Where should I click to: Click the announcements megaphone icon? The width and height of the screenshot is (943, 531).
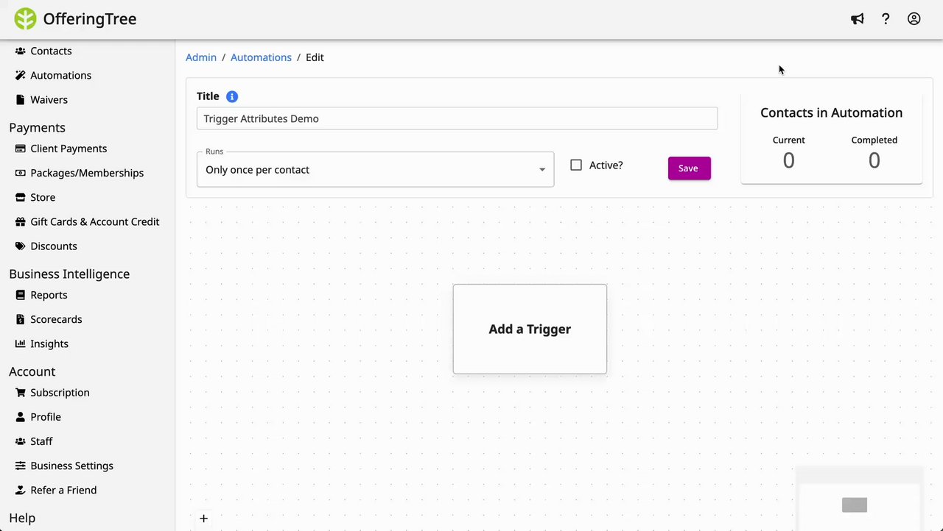(857, 19)
